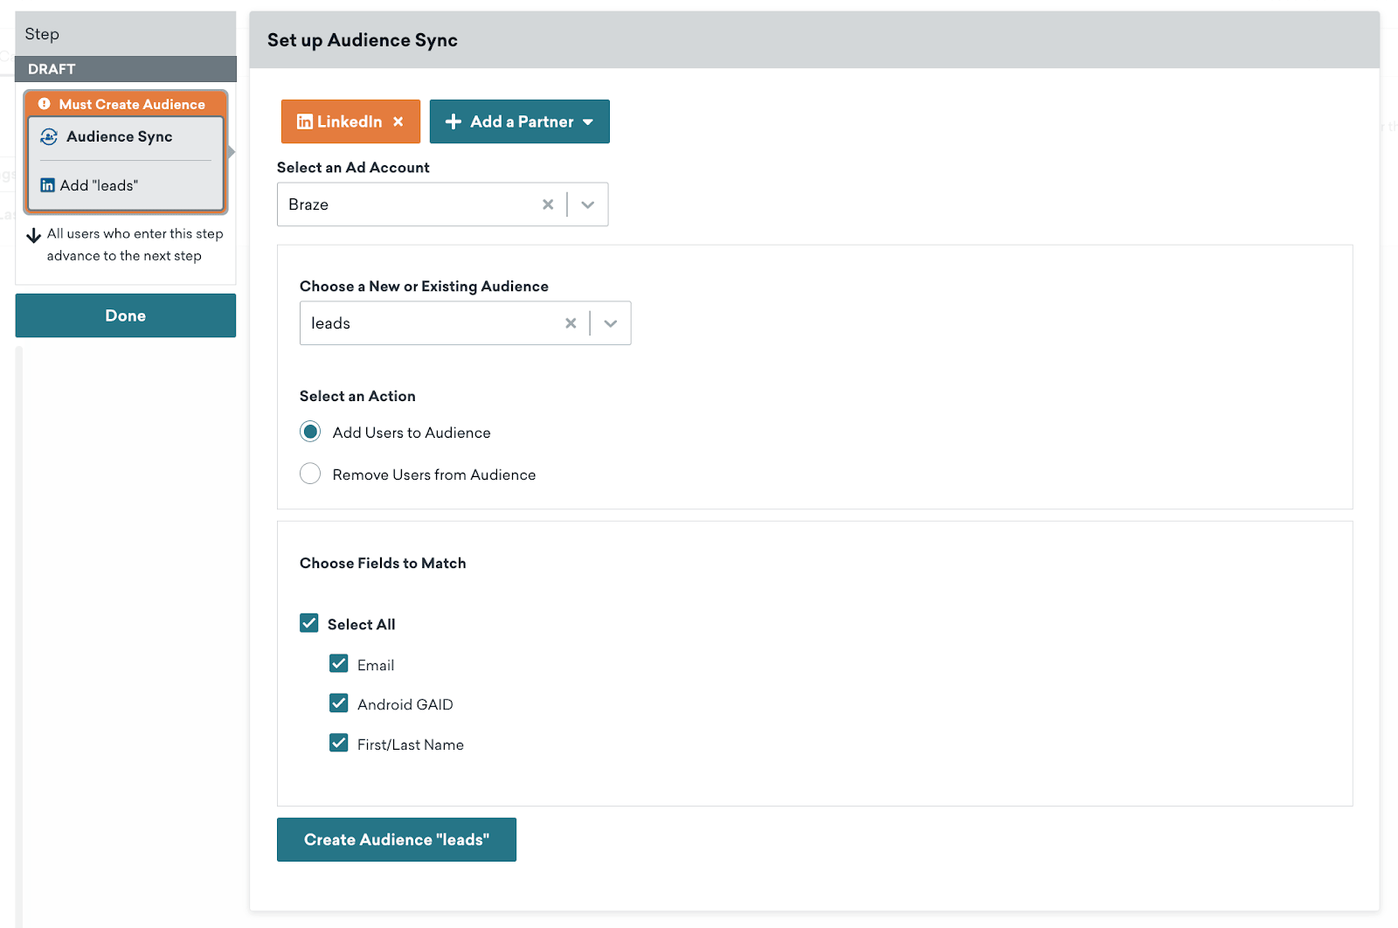The image size is (1398, 928).
Task: Remove the LinkedIn partner with the X icon
Action: coord(398,121)
